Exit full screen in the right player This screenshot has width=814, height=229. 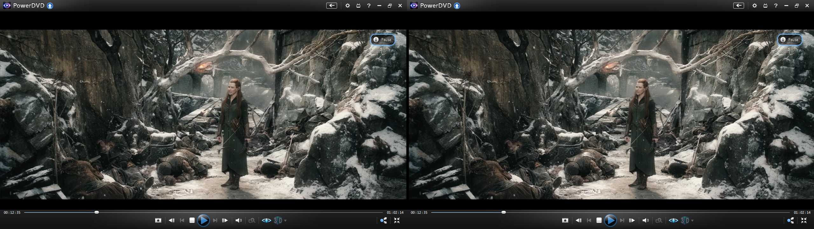coord(804,220)
